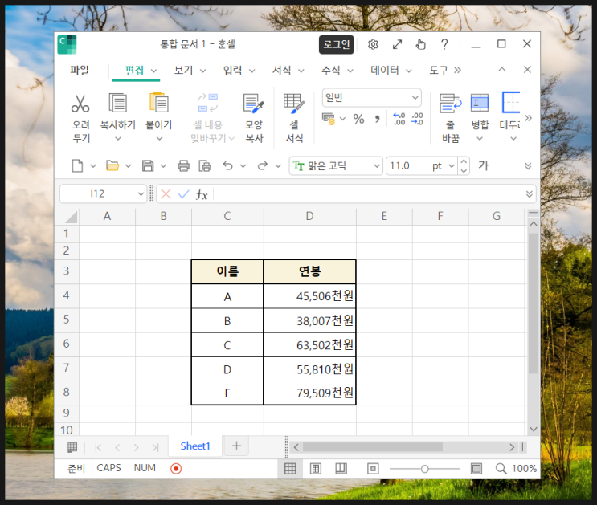This screenshot has height=505, width=597.
Task: Go to next sheet arrow
Action: point(137,447)
